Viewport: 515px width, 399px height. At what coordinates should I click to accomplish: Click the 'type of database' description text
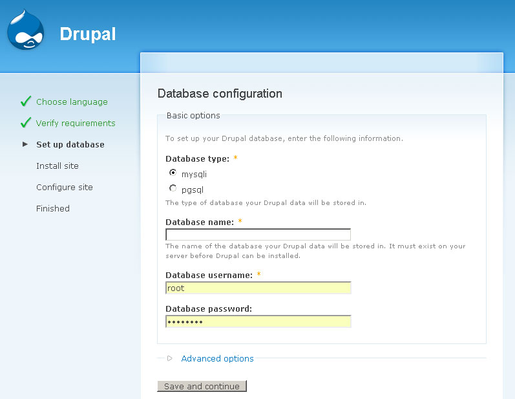point(266,203)
